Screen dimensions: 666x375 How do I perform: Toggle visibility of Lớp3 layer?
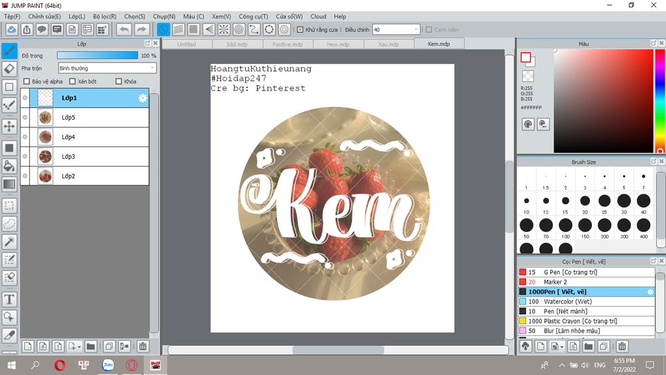(x=25, y=156)
